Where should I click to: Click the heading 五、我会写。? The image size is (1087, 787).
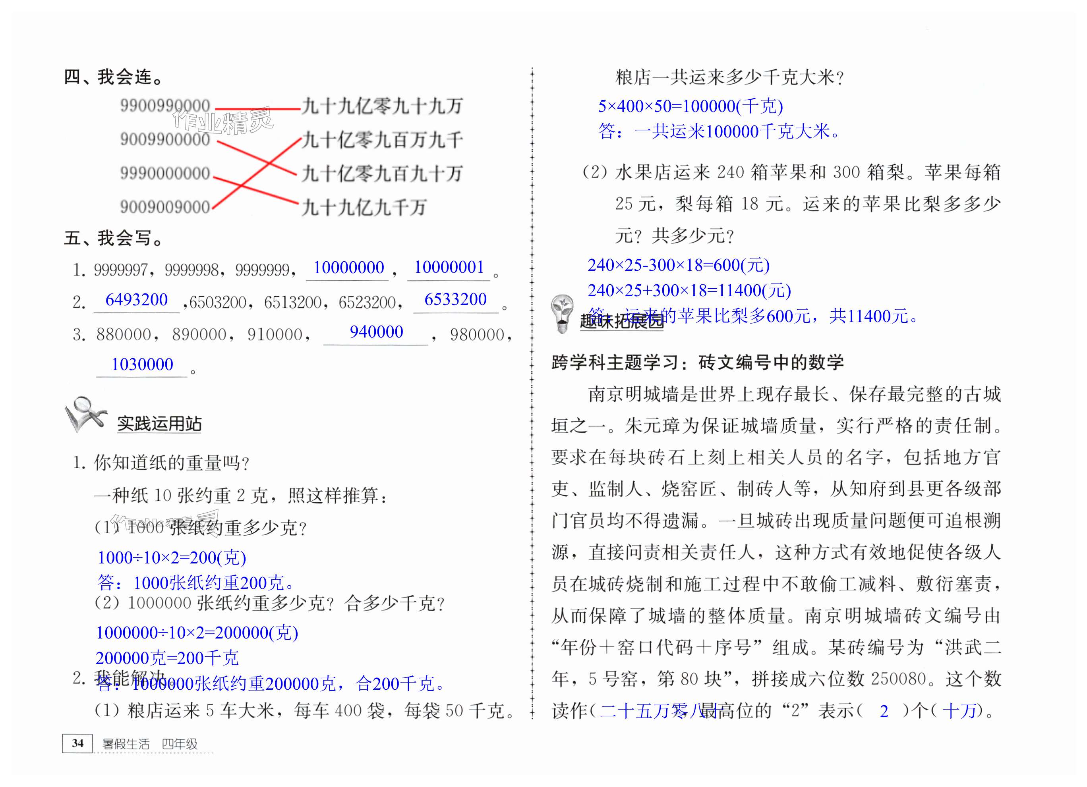pyautogui.click(x=113, y=238)
